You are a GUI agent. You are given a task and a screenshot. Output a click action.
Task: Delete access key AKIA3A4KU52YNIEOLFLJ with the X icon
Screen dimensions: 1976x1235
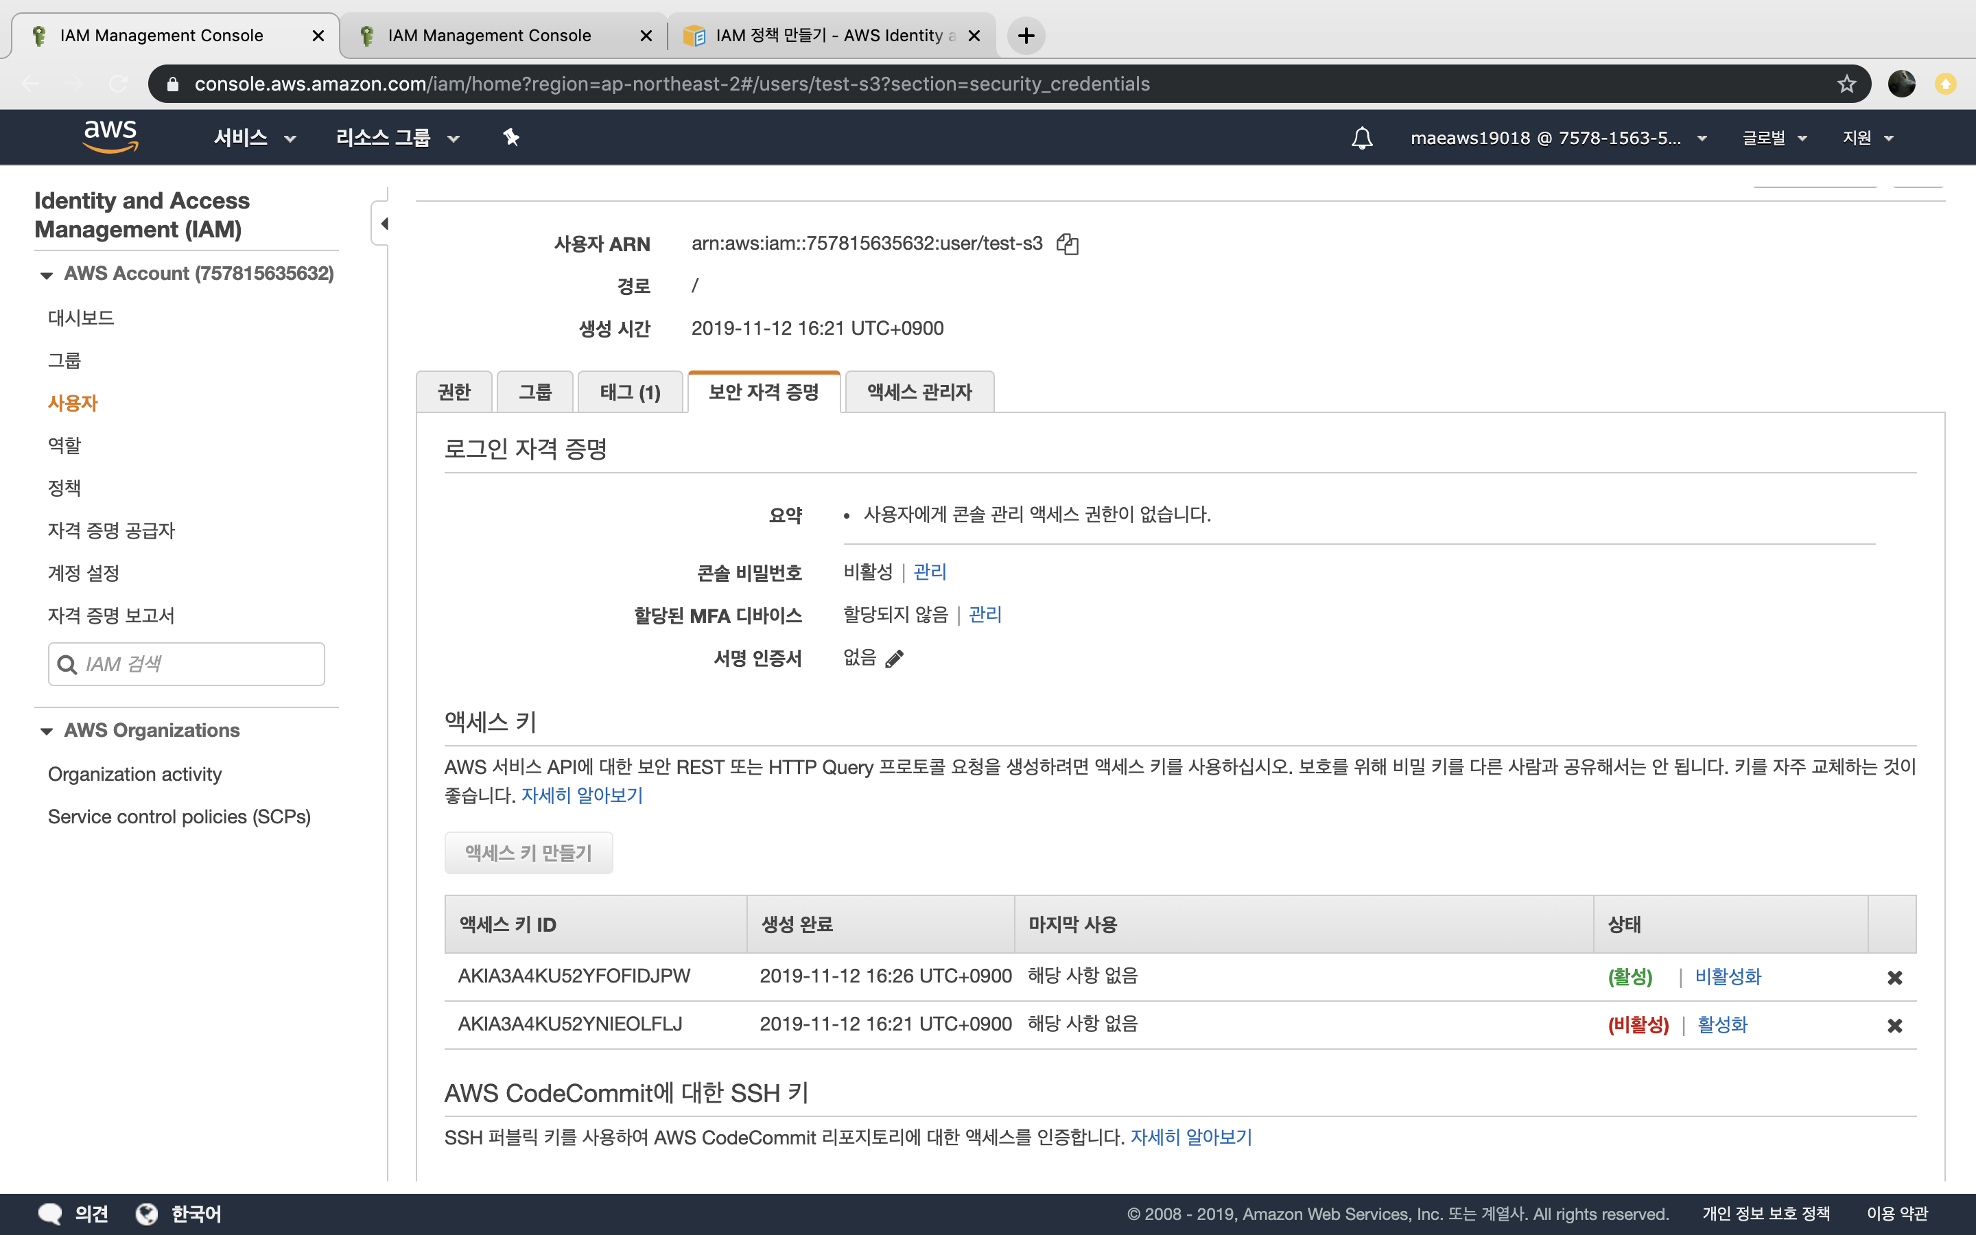1894,1025
